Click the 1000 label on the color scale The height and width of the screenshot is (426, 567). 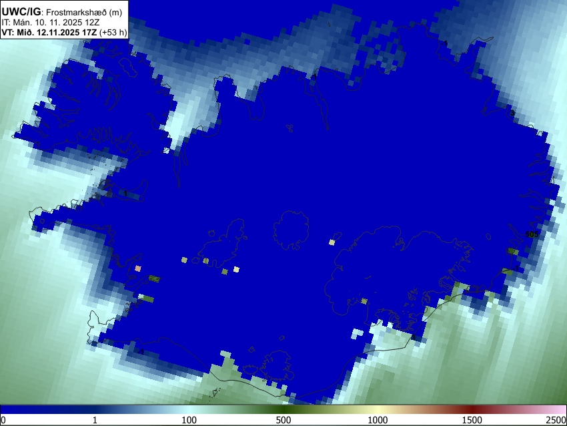coord(378,420)
